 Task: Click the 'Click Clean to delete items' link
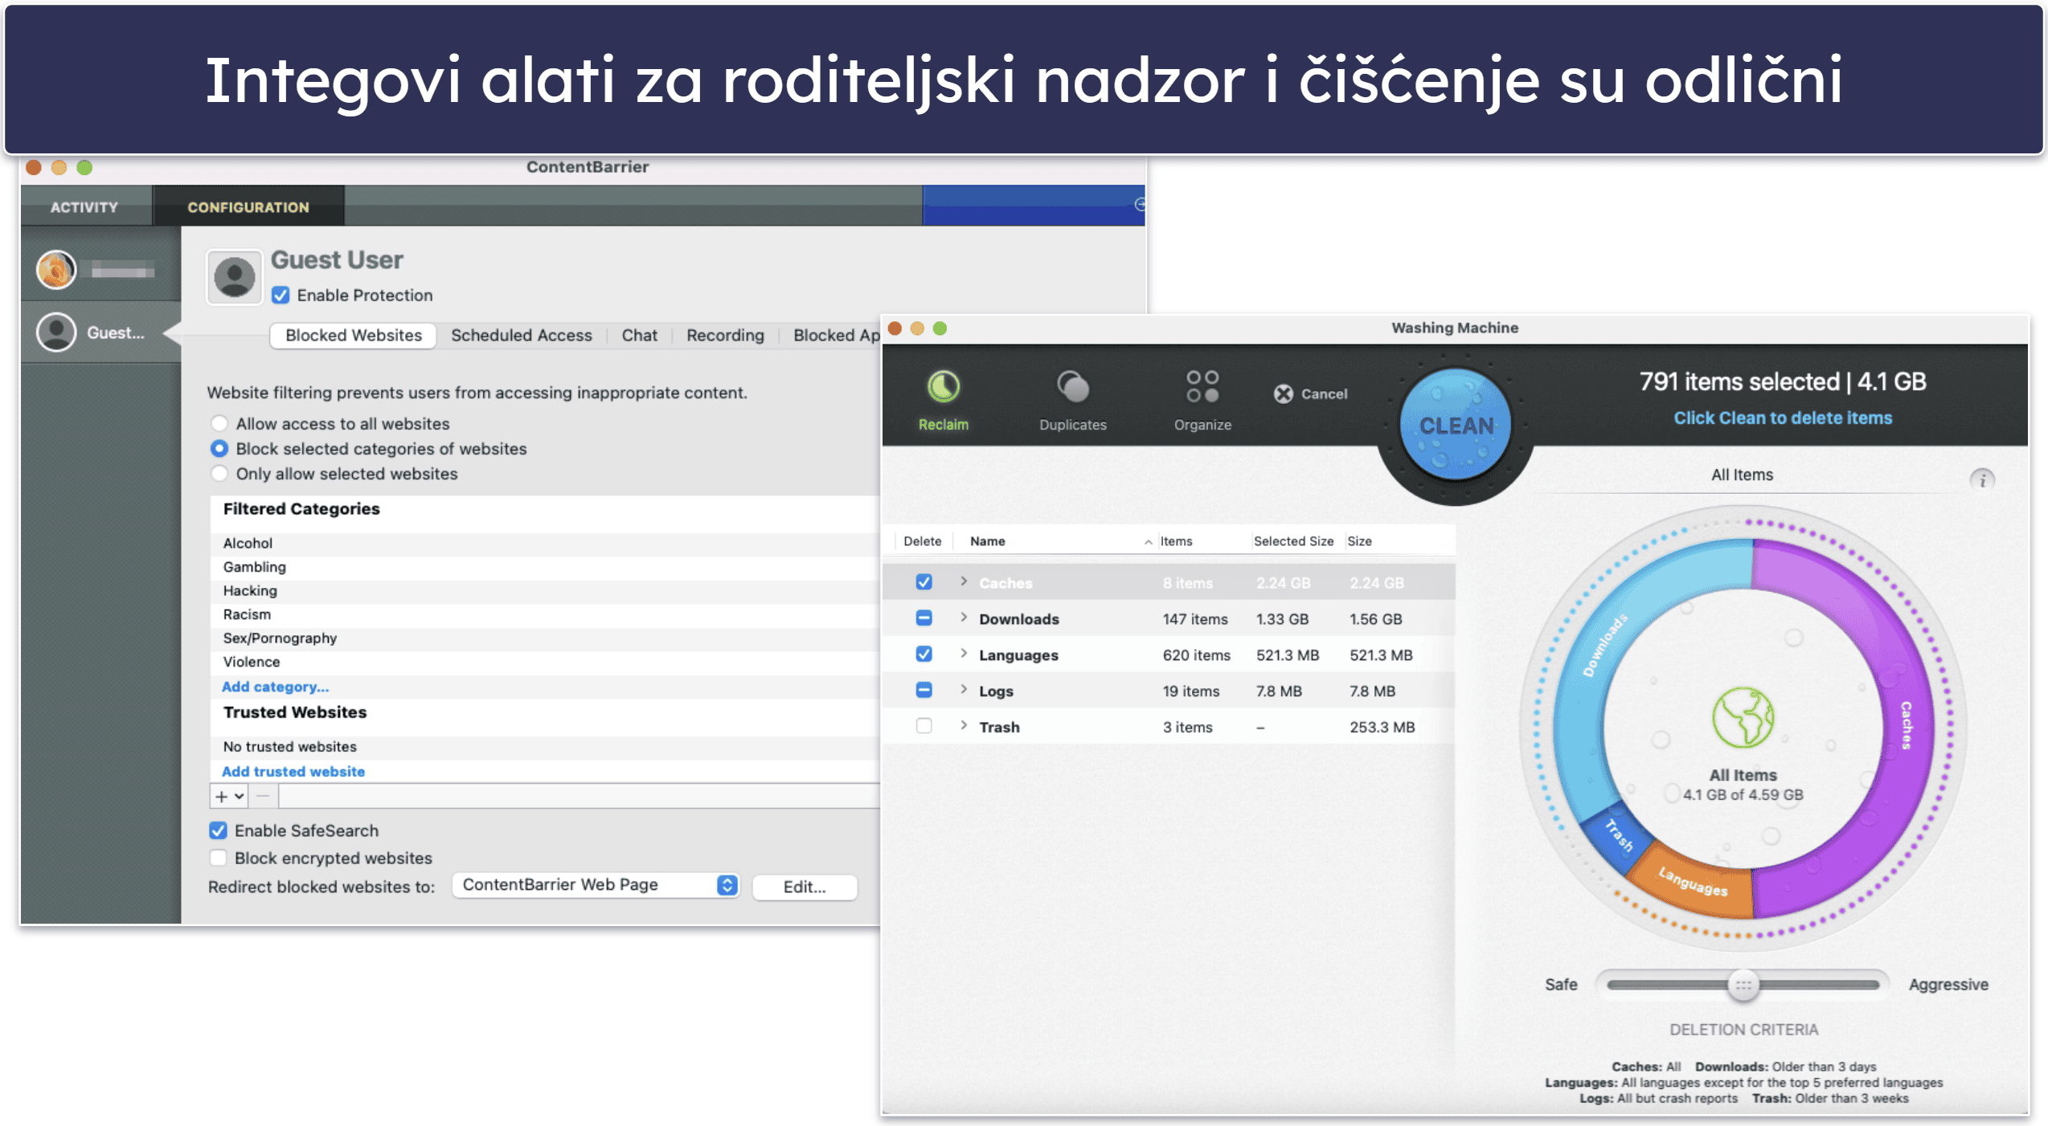1783,418
